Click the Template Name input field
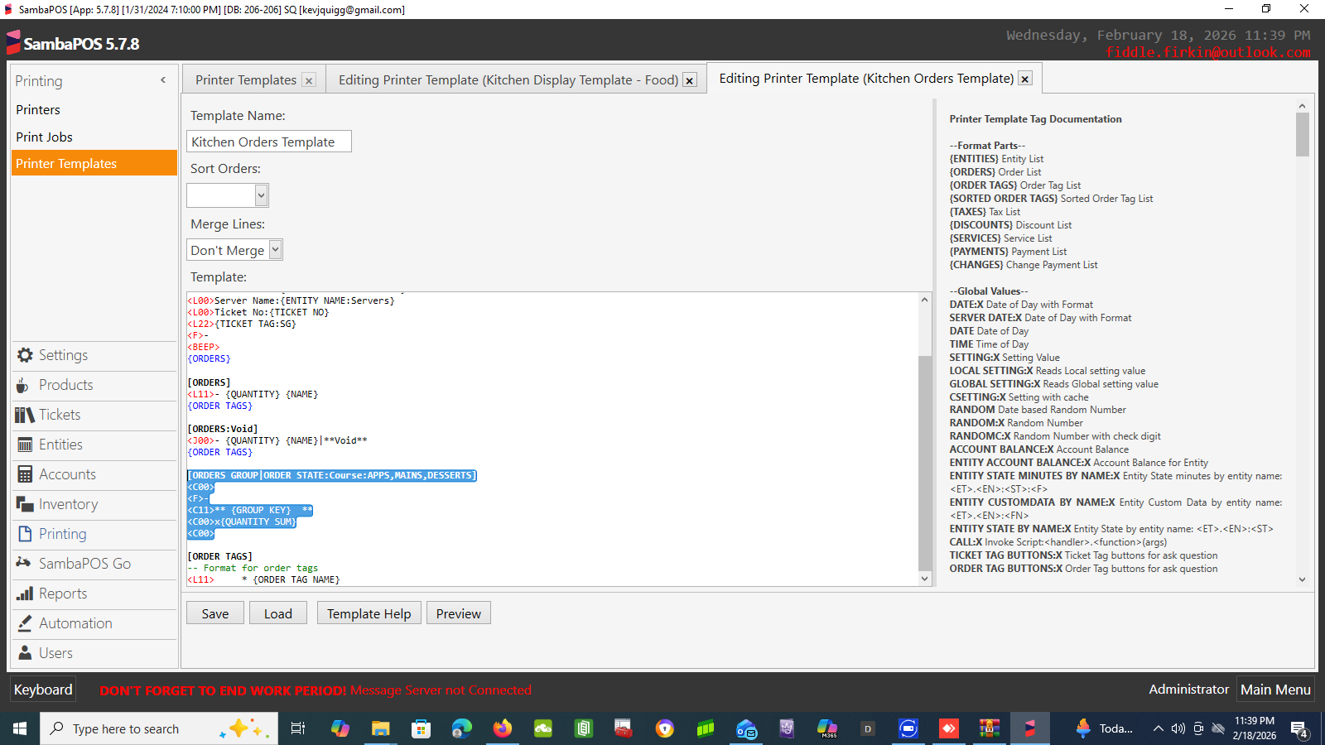 click(268, 142)
